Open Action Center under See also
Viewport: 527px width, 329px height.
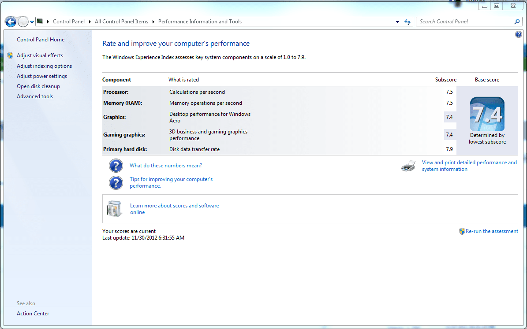pyautogui.click(x=33, y=314)
